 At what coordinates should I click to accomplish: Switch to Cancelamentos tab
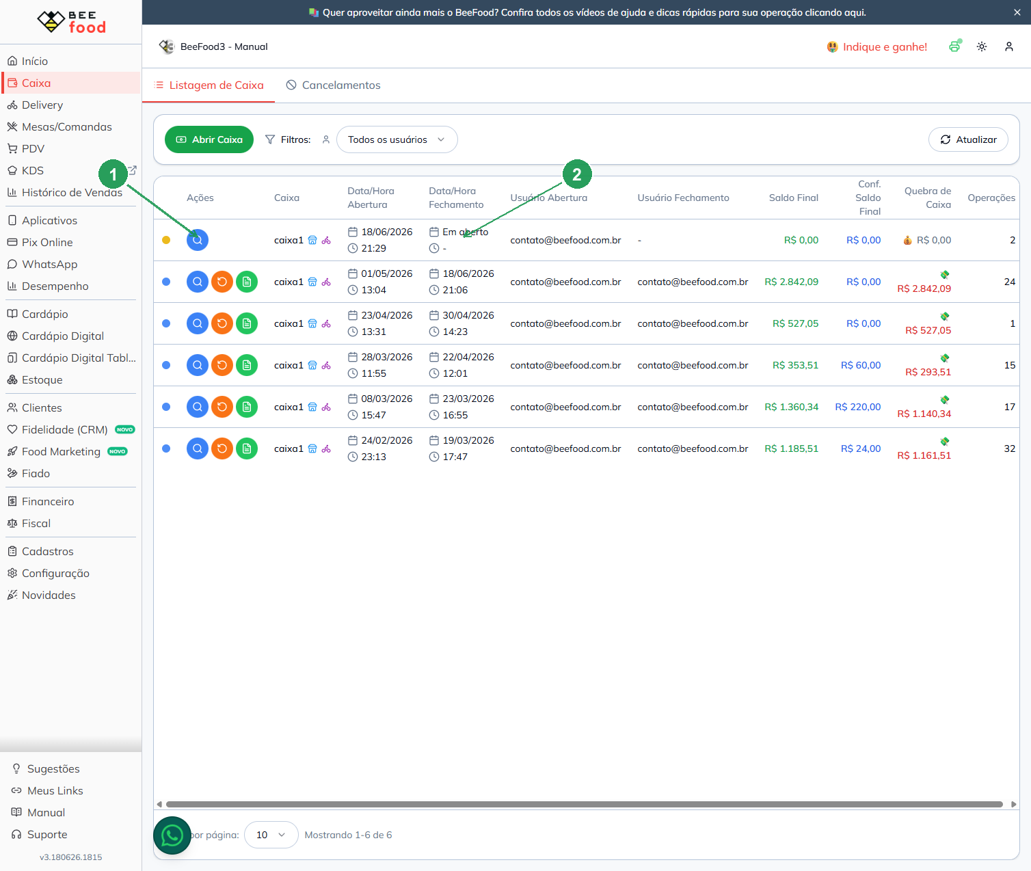point(333,85)
